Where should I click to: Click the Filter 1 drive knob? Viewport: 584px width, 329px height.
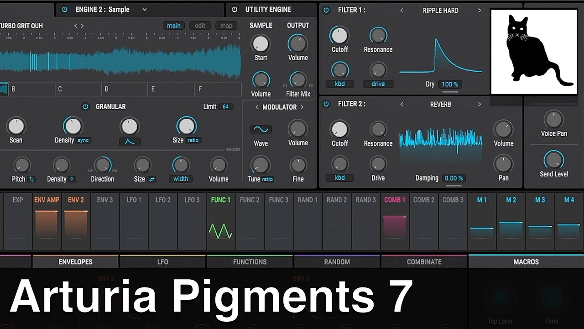[378, 69]
